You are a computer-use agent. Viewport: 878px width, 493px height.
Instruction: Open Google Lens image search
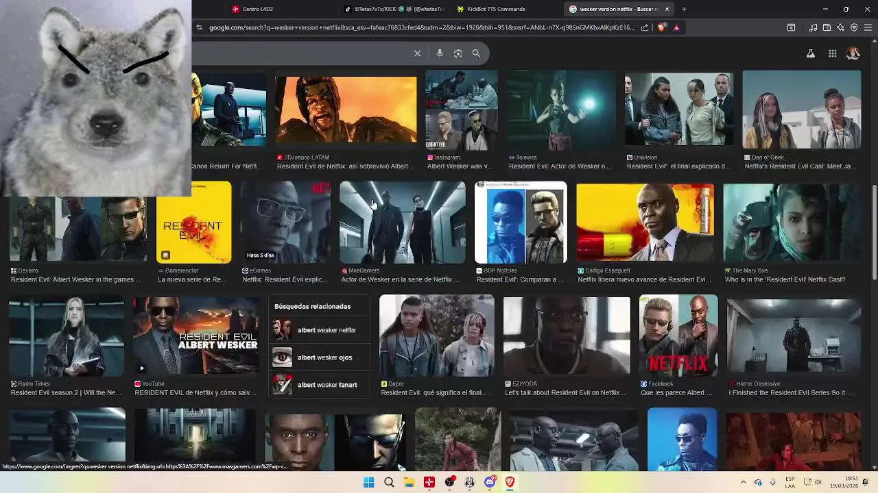tap(458, 53)
